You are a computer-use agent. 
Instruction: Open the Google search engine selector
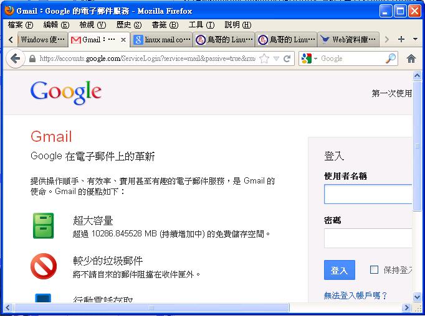pyautogui.click(x=309, y=58)
